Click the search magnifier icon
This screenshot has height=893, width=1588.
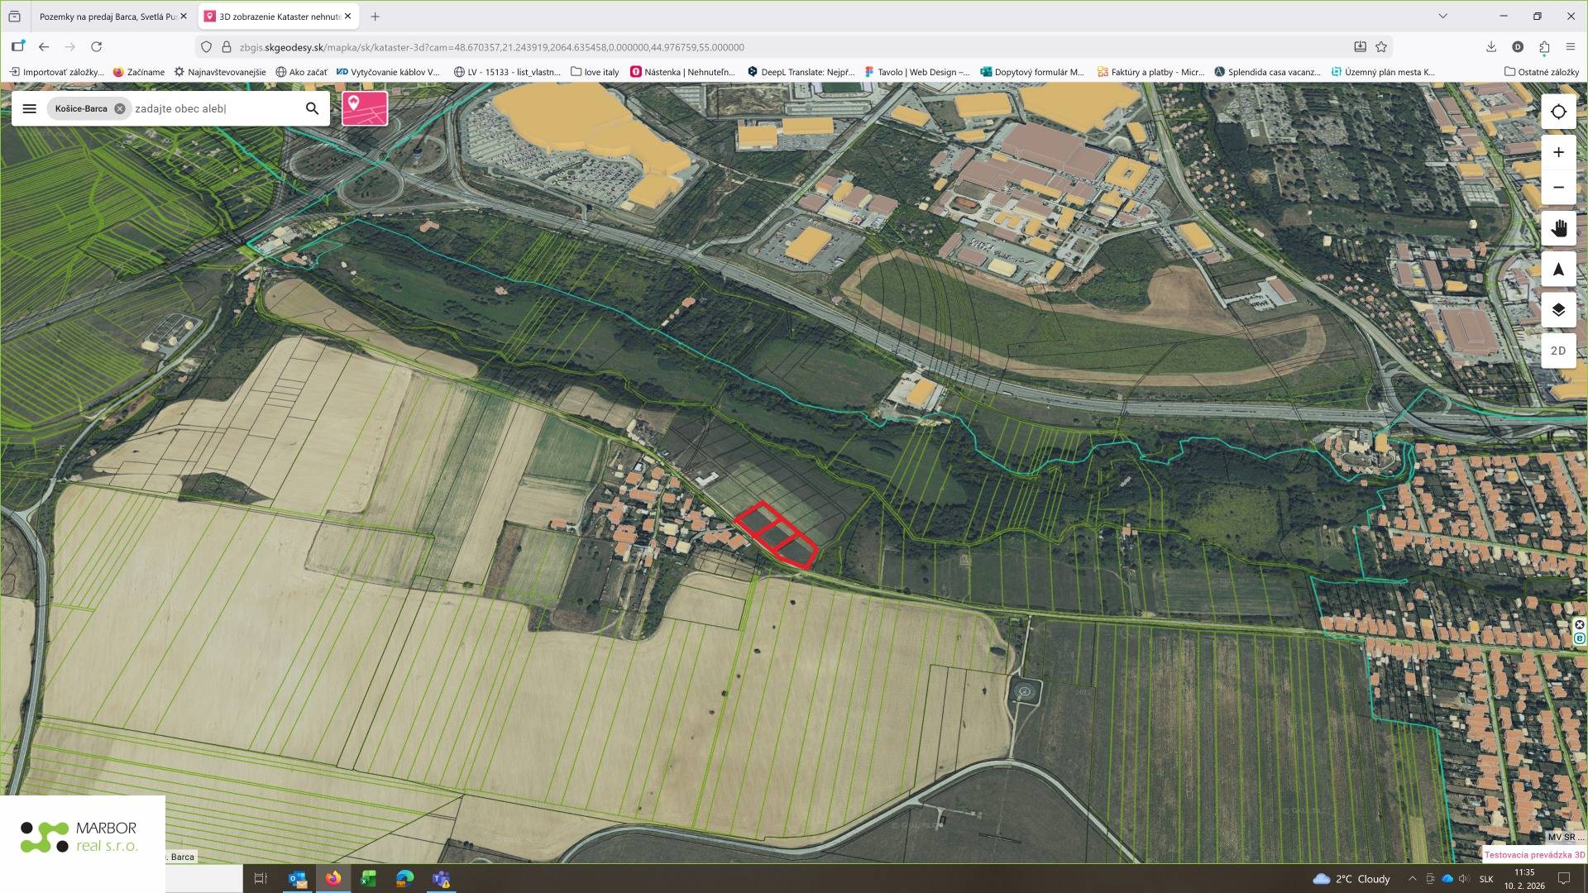click(x=312, y=108)
